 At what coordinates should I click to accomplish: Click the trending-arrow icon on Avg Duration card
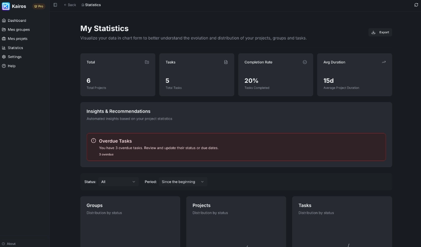384,62
